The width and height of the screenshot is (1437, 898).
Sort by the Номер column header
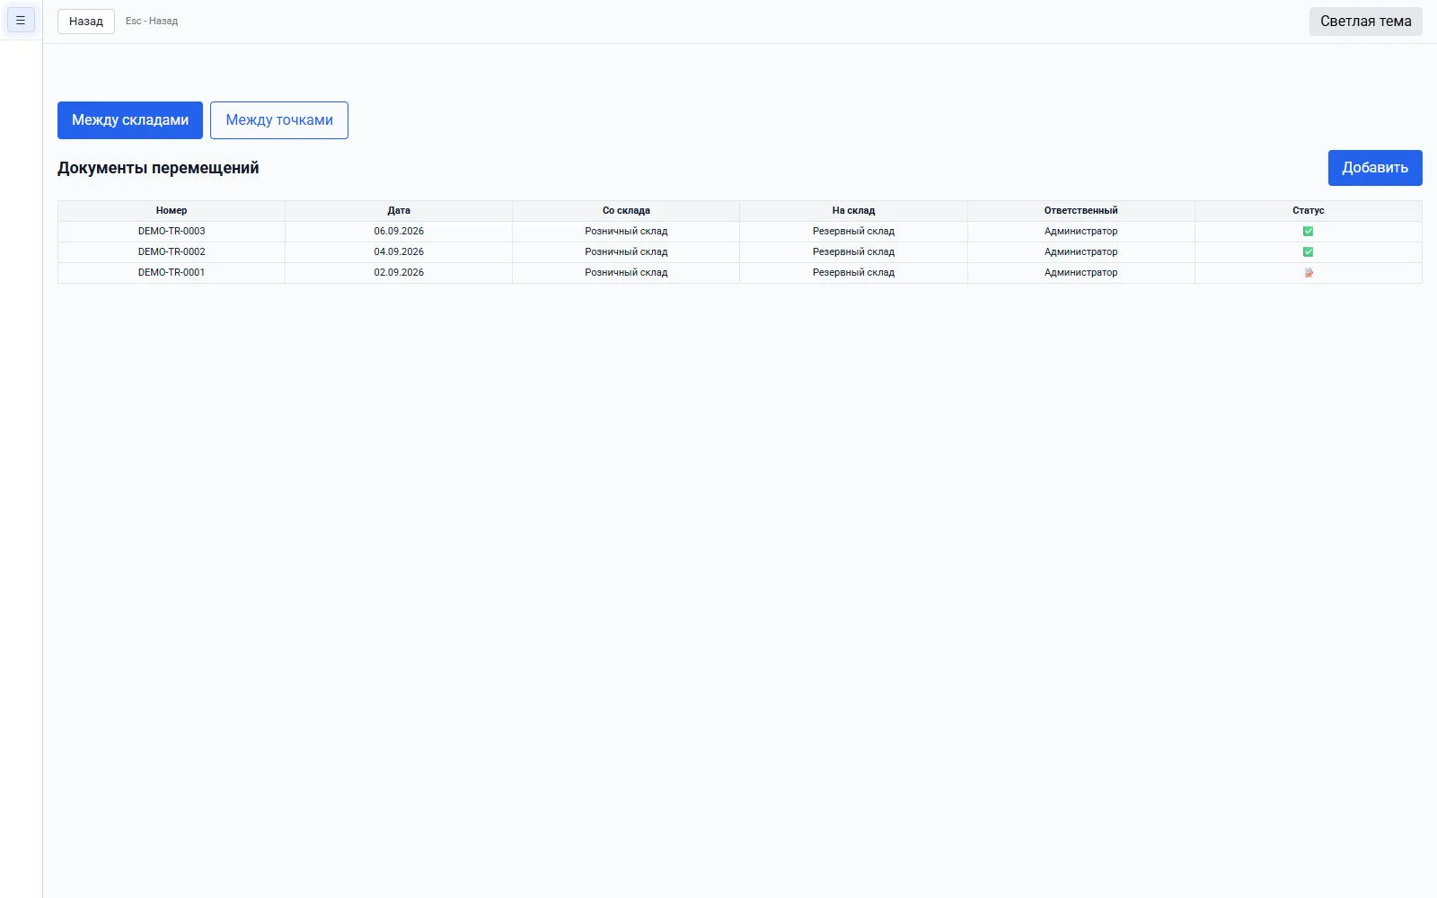click(x=172, y=211)
